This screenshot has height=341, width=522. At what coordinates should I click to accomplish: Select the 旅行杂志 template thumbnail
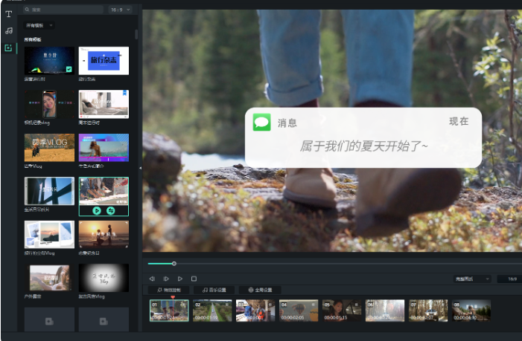pos(104,60)
